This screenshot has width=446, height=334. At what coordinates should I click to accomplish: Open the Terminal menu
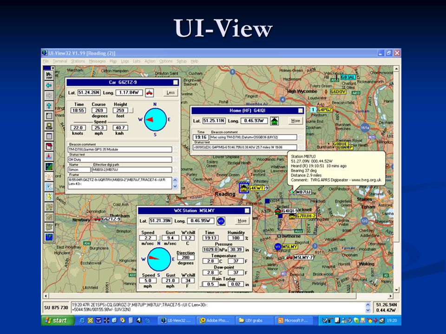(x=60, y=61)
